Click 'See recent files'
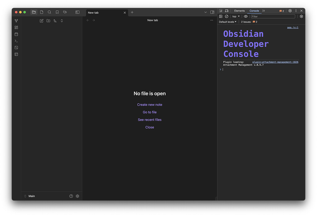This screenshot has height=216, width=317. tap(150, 119)
